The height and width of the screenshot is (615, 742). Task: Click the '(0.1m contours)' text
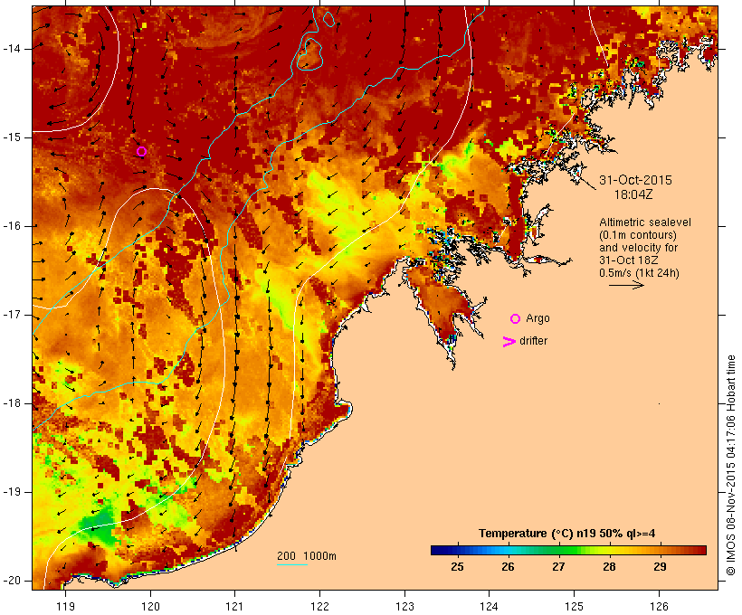pos(638,235)
